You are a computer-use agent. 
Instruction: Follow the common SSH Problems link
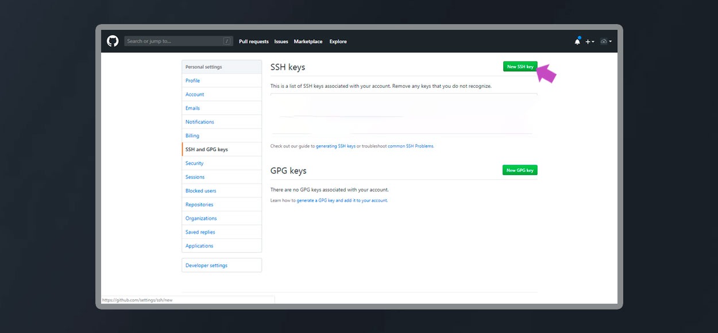point(411,146)
